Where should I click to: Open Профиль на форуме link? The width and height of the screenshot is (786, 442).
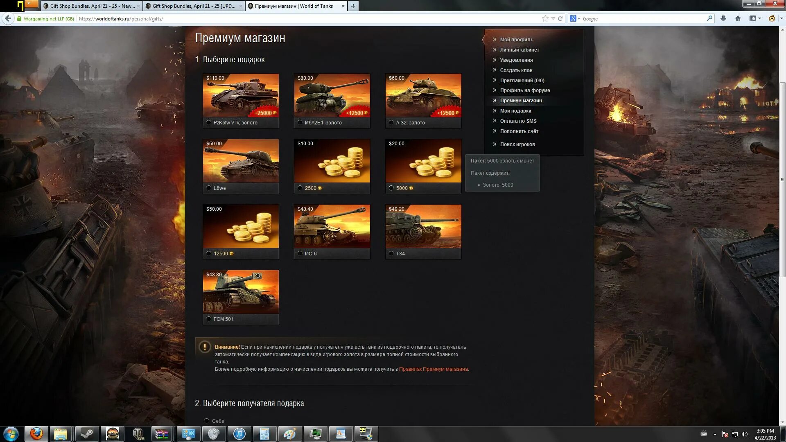525,90
